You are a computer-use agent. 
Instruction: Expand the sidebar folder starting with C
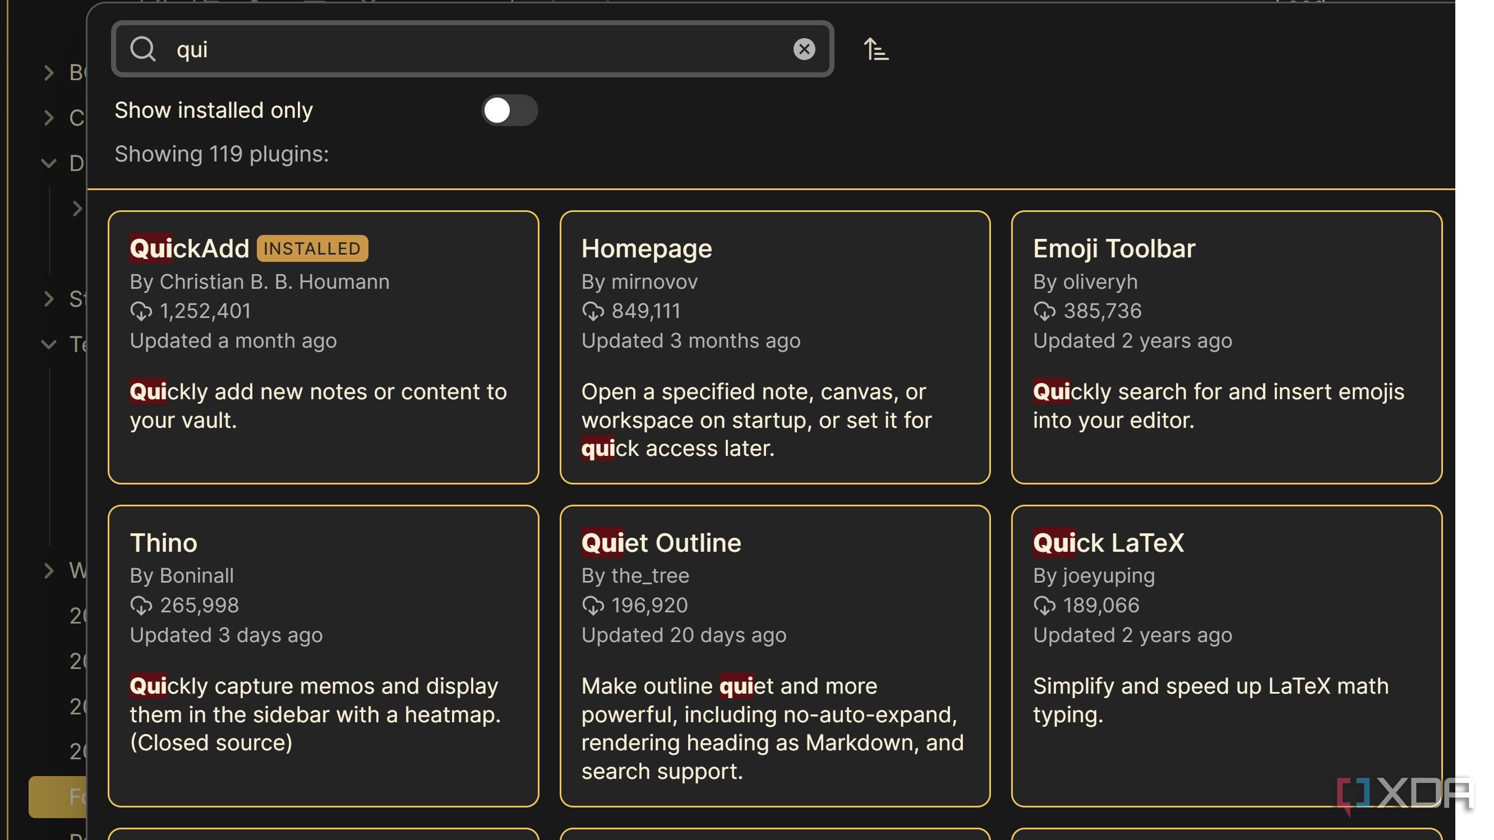coord(49,118)
